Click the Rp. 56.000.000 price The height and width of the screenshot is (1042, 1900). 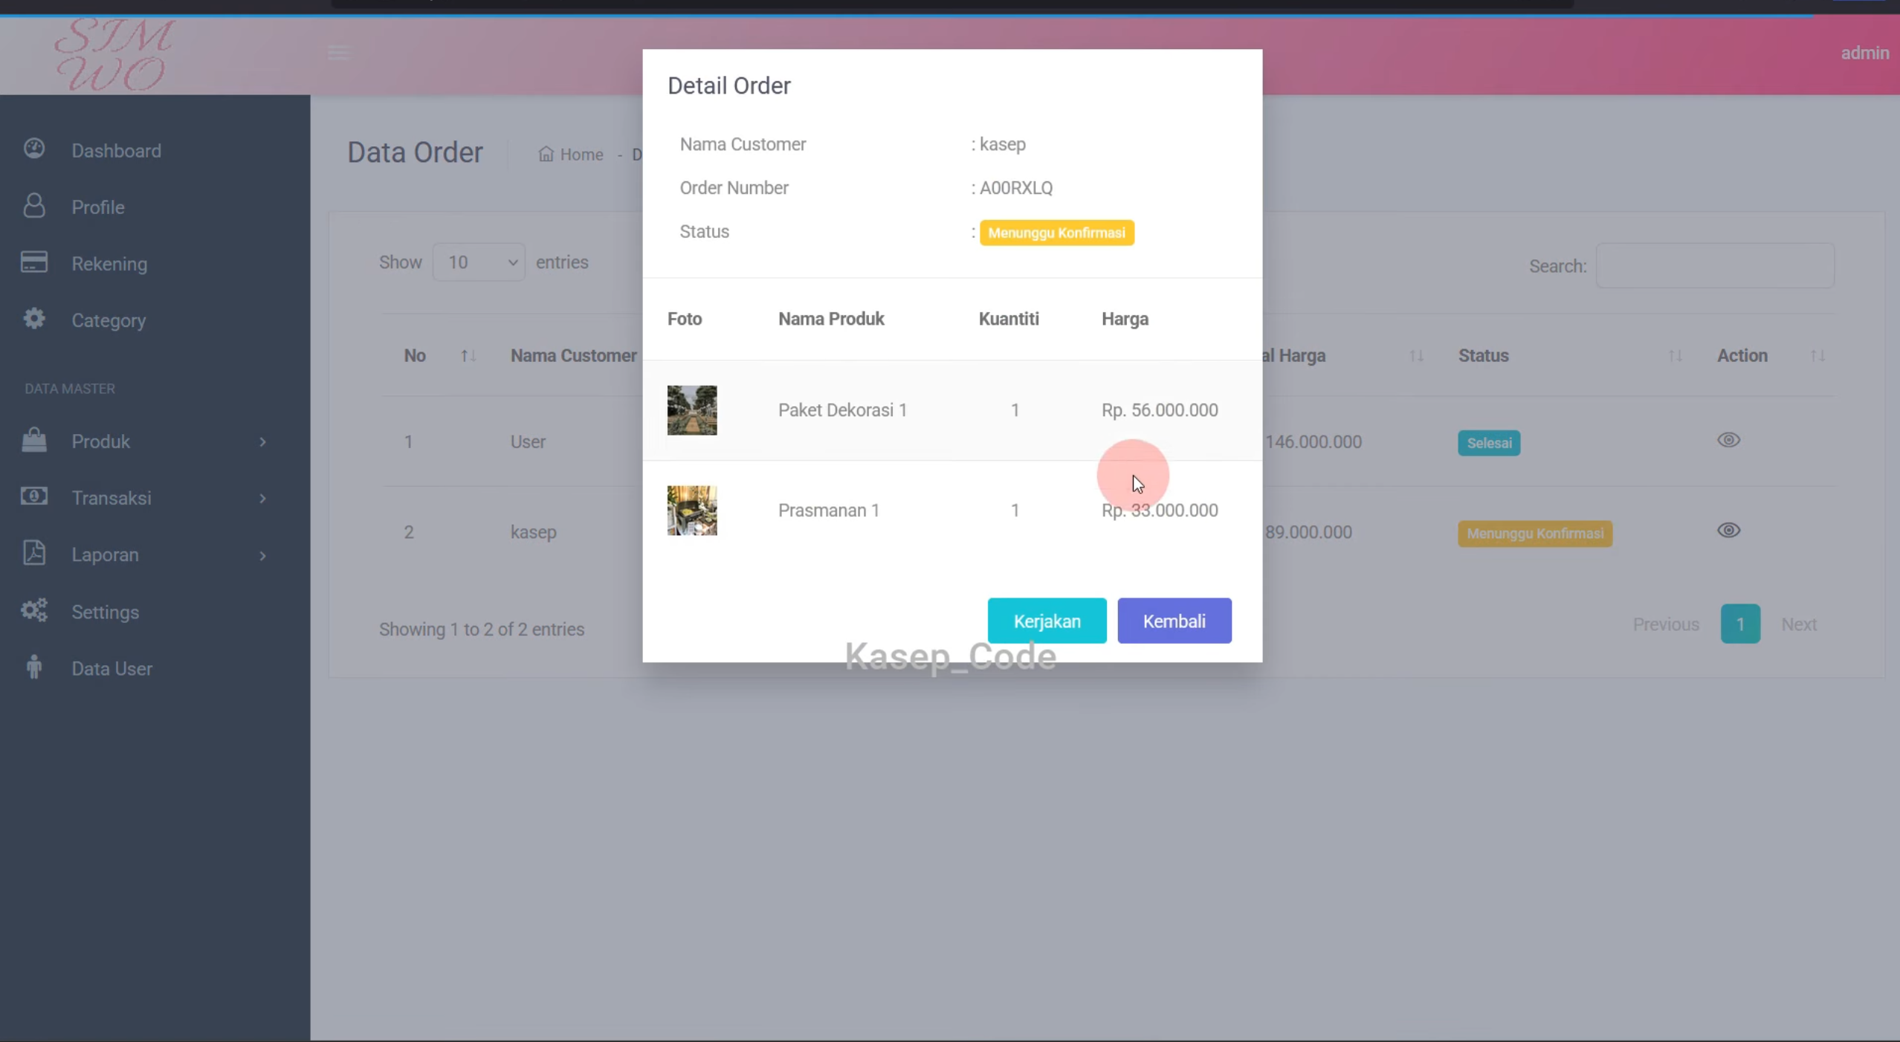[x=1159, y=410]
